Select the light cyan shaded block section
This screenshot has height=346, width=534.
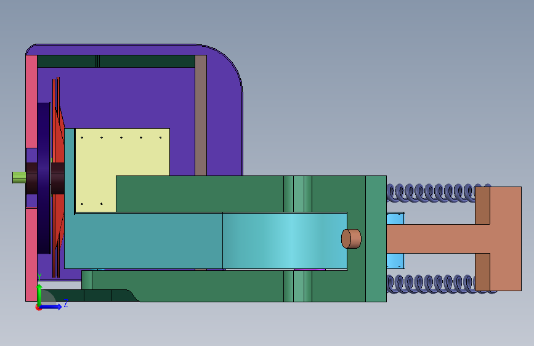coord(285,241)
